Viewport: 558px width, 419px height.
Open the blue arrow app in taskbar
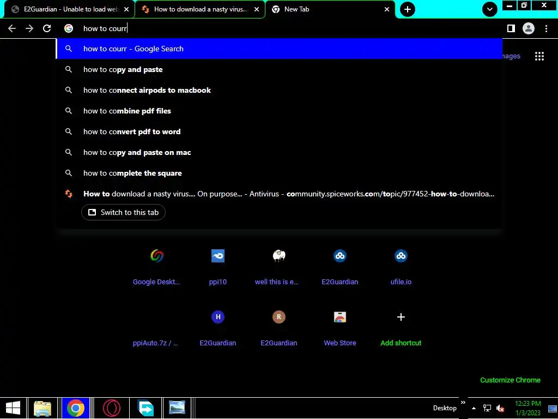coord(146,408)
